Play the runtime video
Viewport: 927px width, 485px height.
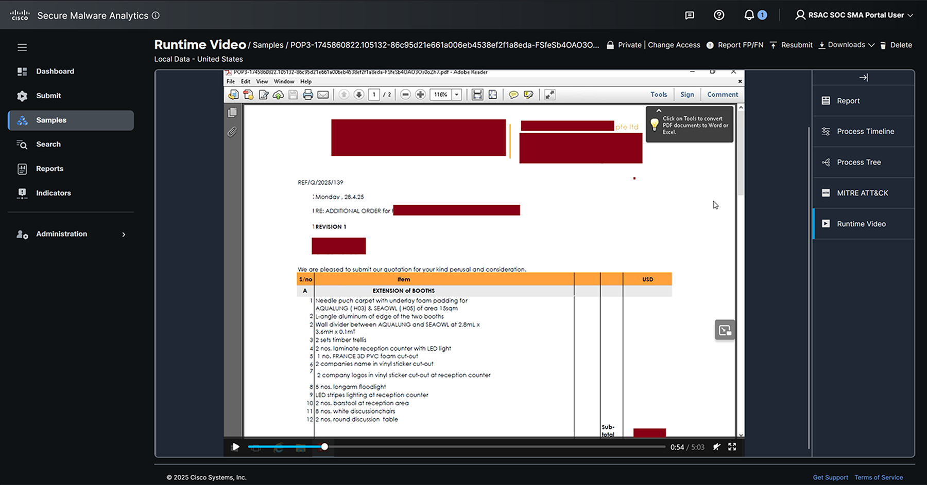tap(235, 447)
